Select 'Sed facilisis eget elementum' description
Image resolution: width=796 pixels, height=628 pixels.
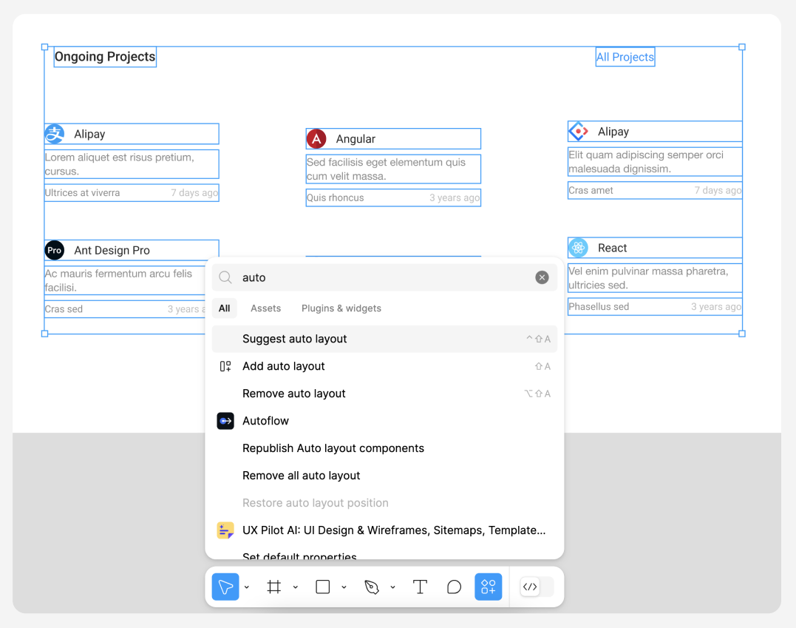tap(393, 169)
